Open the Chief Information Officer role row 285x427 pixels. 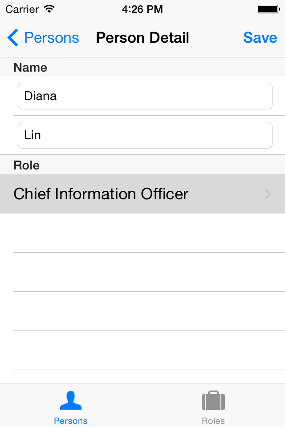pyautogui.click(x=142, y=194)
